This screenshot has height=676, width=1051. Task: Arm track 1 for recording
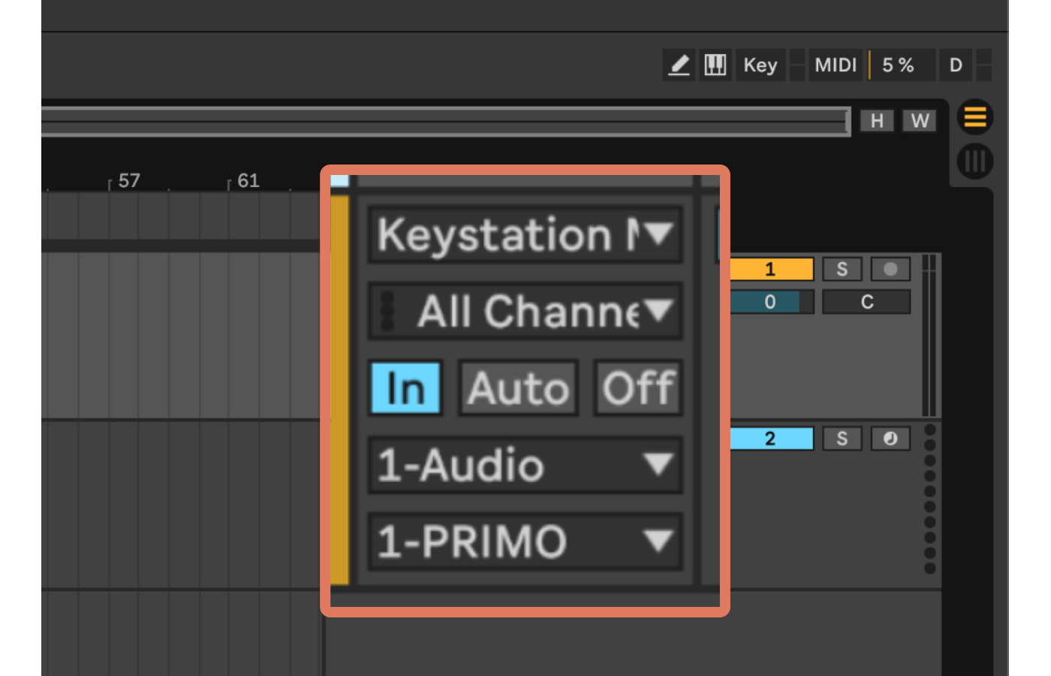coord(890,269)
